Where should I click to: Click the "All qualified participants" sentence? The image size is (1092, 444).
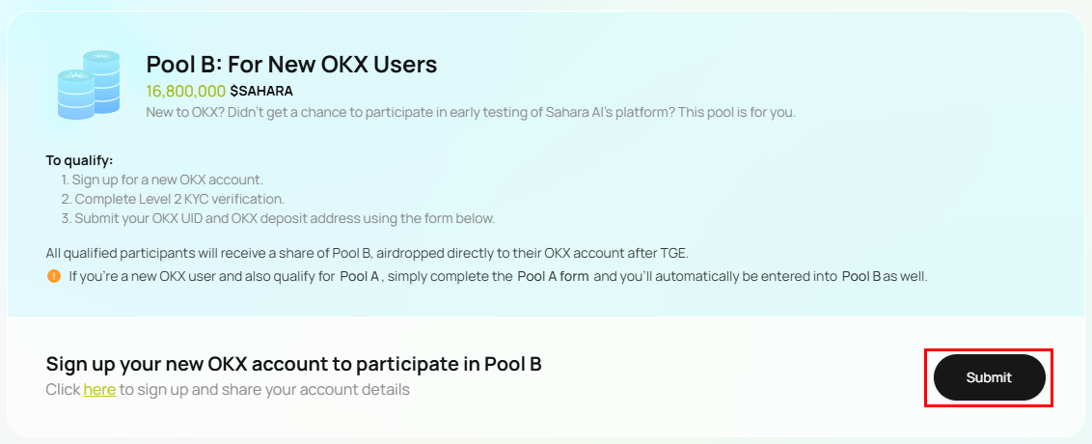pos(368,252)
